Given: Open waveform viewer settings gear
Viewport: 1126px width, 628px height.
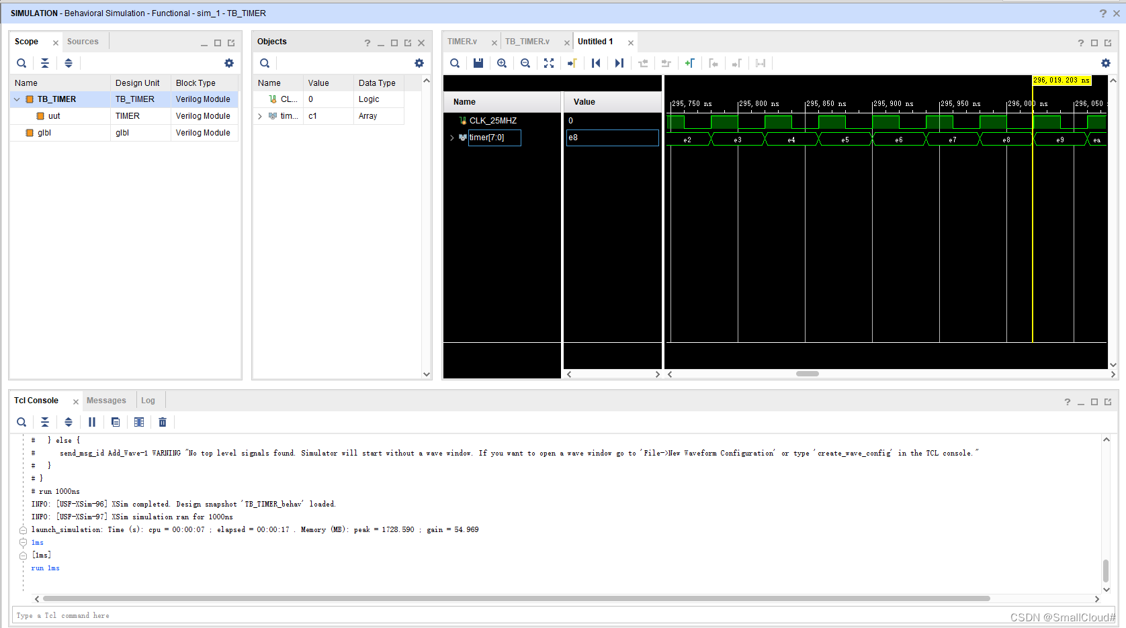Looking at the screenshot, I should coord(1106,63).
